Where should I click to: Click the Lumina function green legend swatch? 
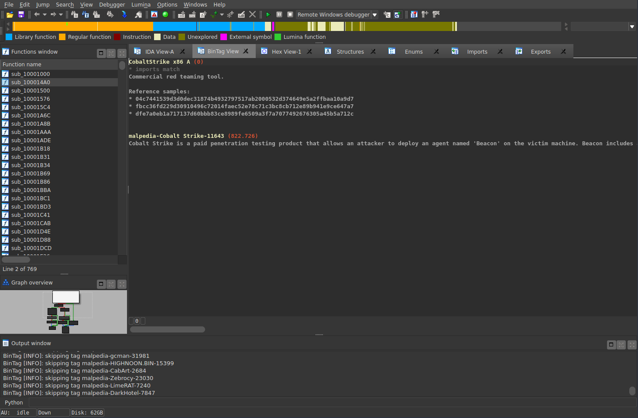point(278,37)
